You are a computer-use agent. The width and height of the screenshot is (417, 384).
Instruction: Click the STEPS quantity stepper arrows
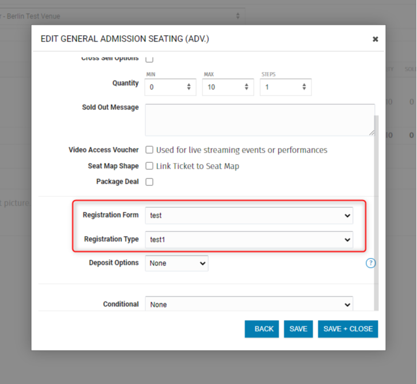tap(304, 88)
